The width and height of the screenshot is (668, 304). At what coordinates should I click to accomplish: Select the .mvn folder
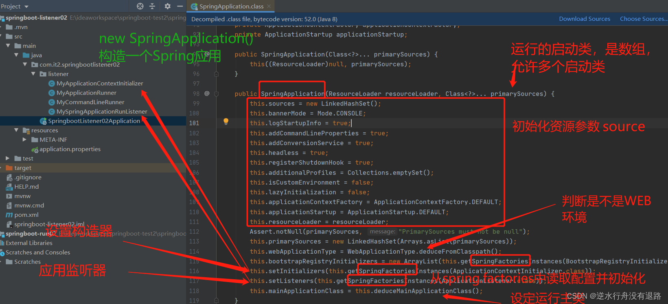tap(21, 27)
